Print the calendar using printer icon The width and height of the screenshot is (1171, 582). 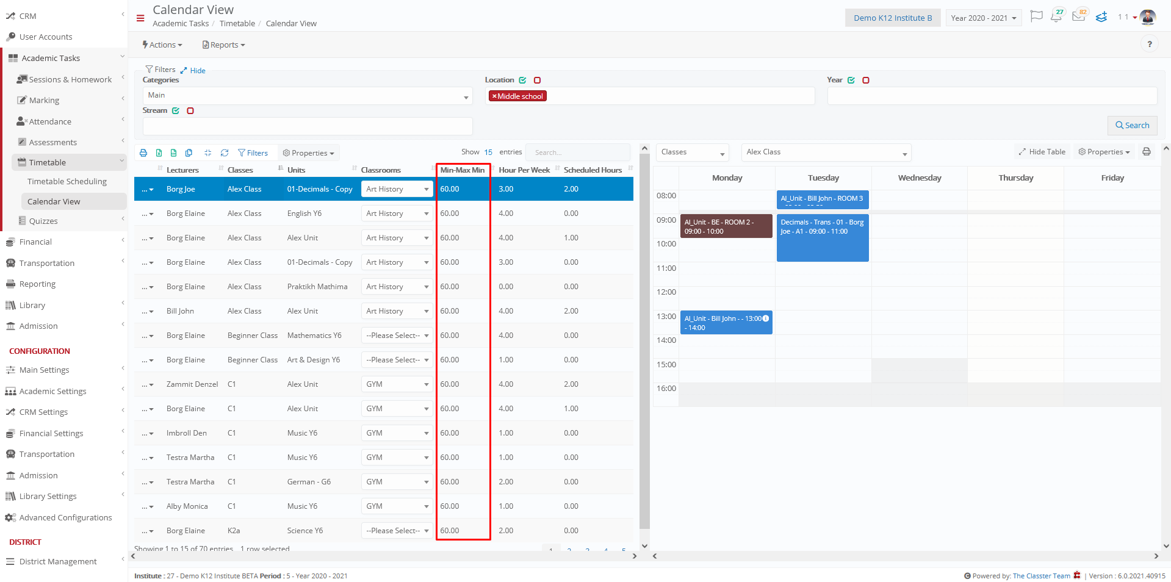click(x=1147, y=152)
